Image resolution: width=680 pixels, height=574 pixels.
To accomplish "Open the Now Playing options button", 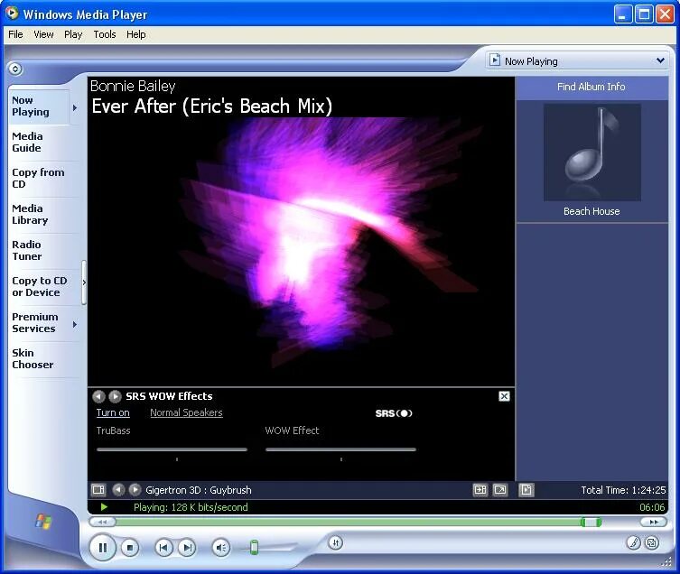I will tap(98, 490).
